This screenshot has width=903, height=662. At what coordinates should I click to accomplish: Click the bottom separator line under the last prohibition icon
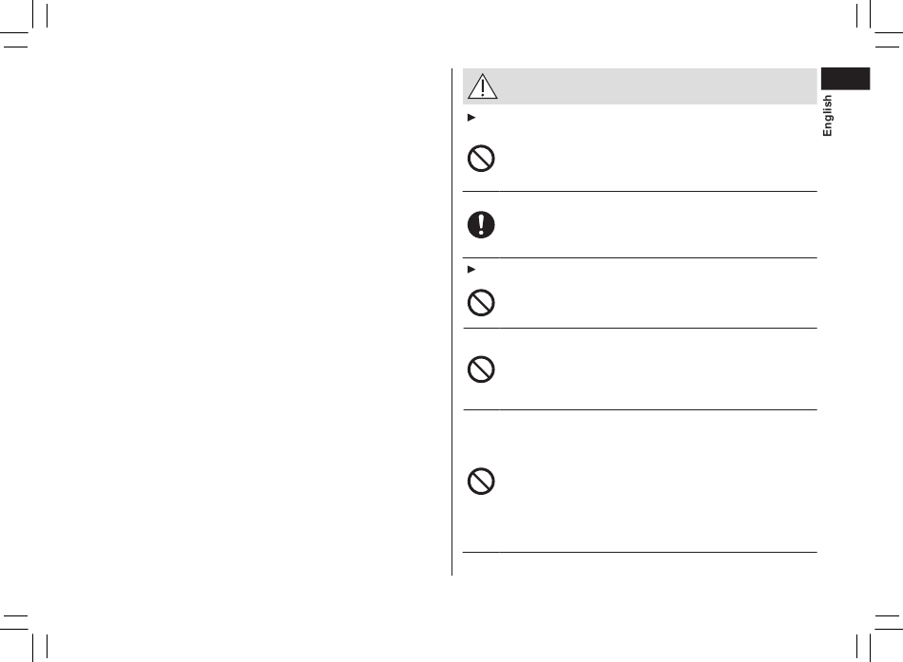(x=640, y=552)
